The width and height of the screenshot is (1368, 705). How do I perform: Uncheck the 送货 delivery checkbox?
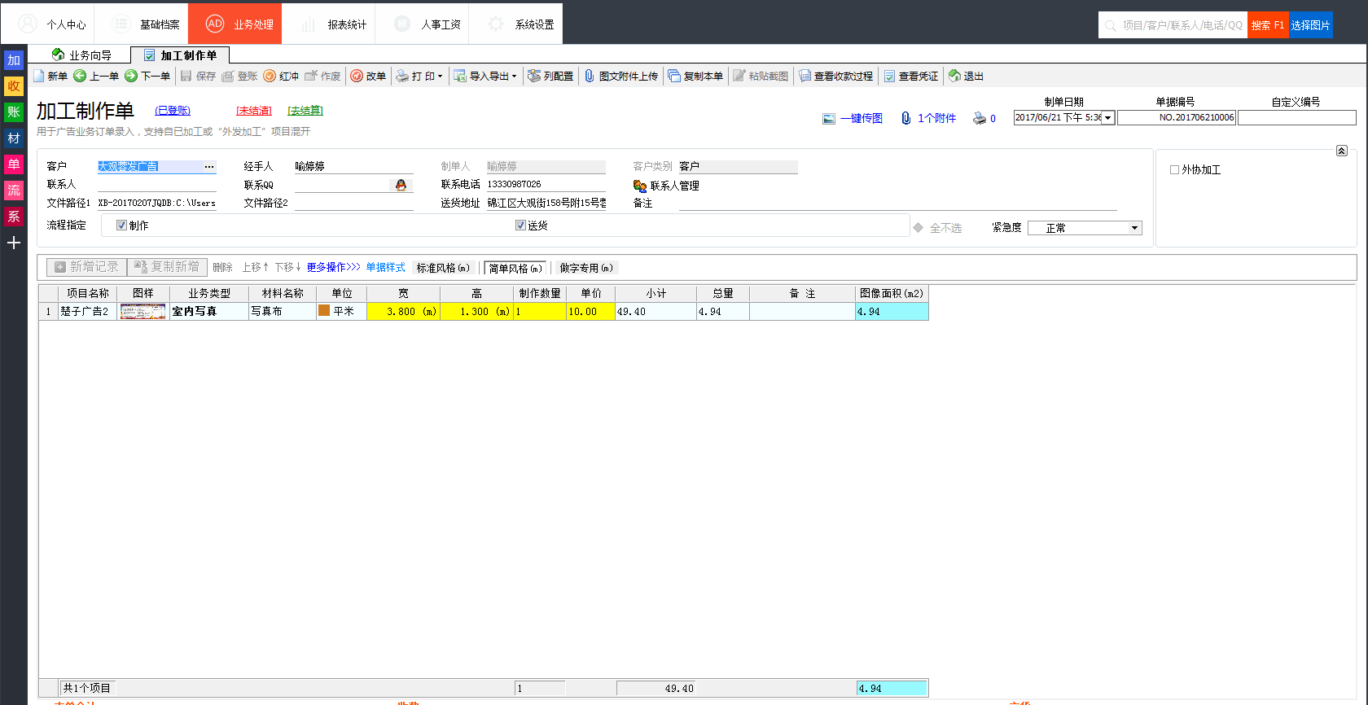pos(520,226)
